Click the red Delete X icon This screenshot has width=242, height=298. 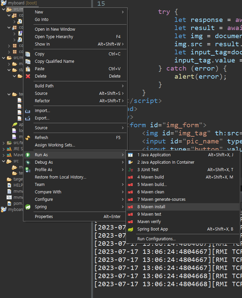(x=28, y=76)
